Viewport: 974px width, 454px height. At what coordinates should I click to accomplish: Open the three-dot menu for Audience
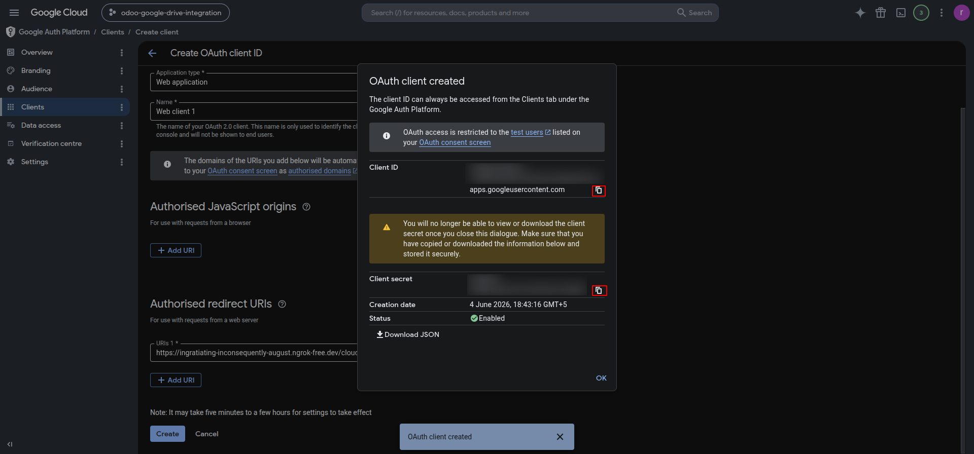click(122, 89)
